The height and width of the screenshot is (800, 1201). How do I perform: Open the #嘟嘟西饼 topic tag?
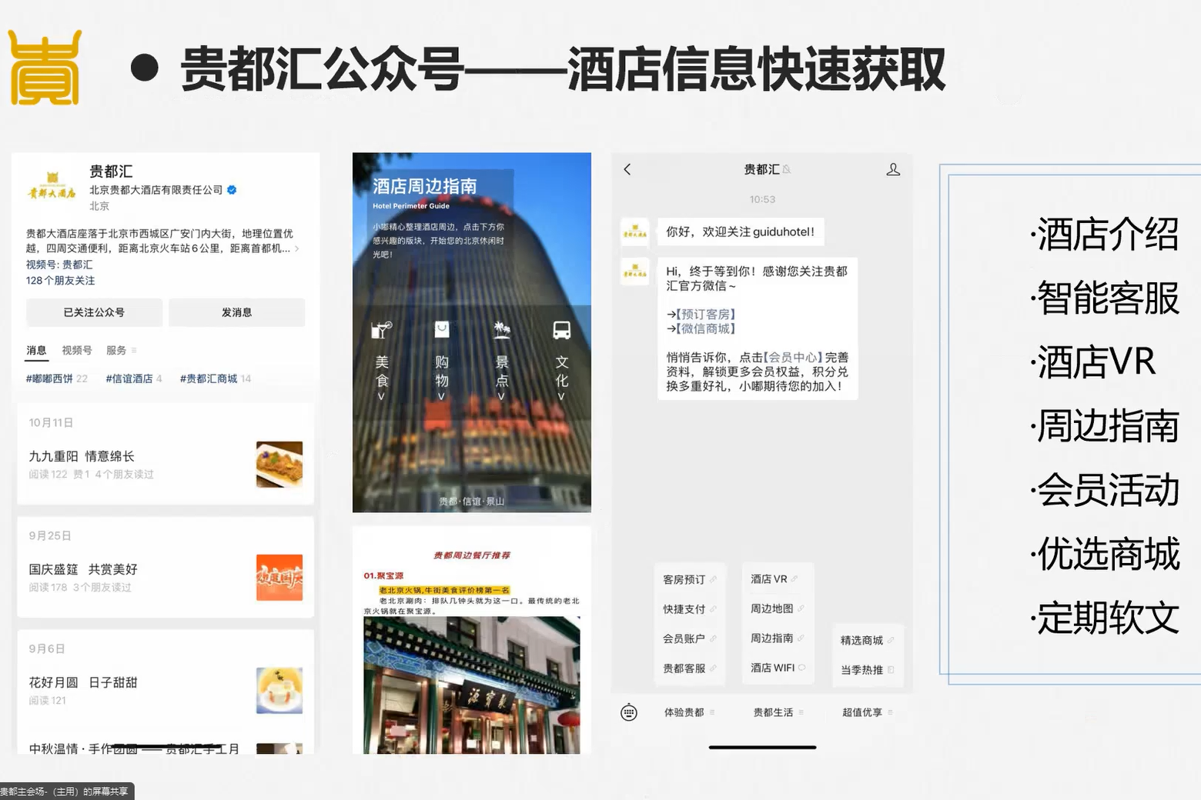(57, 378)
